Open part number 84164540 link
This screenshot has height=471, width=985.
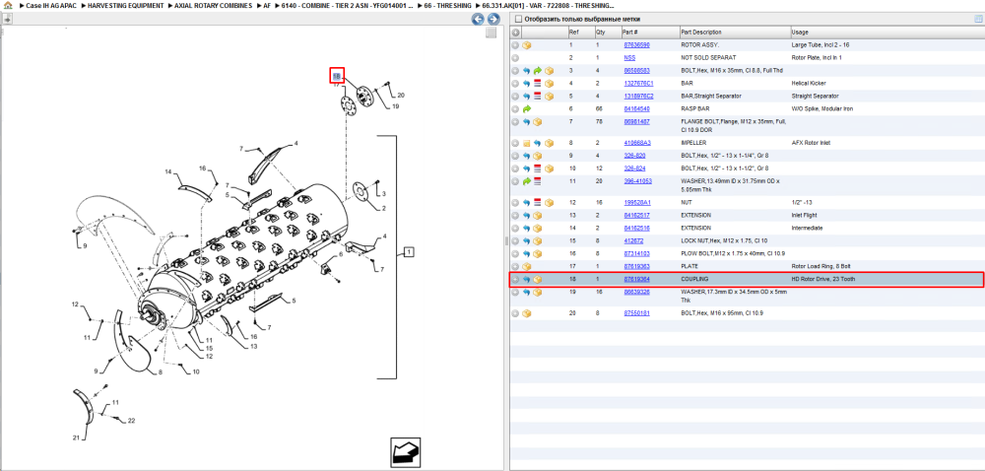click(x=636, y=108)
